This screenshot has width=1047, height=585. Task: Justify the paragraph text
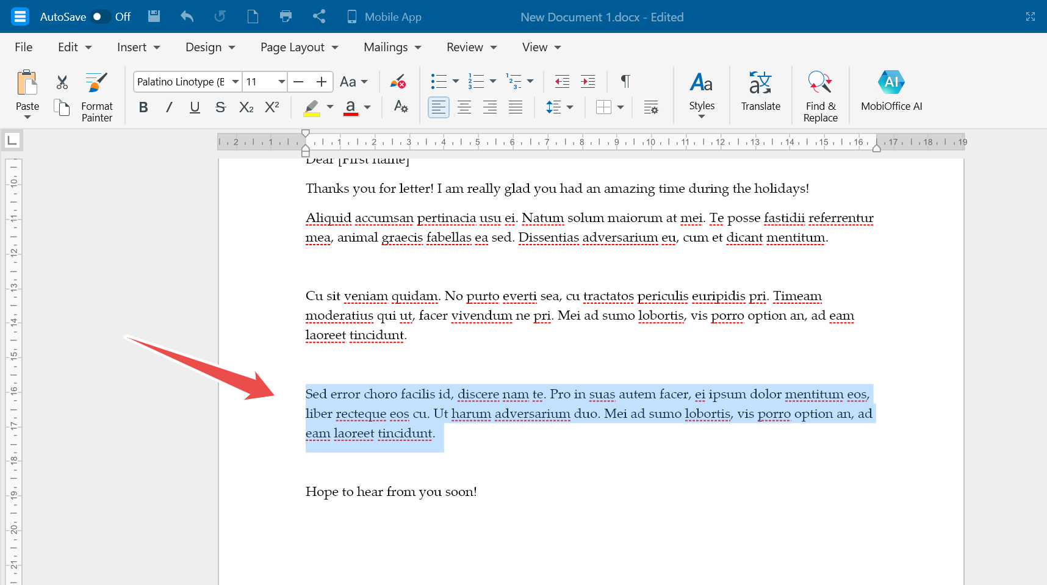pos(516,107)
